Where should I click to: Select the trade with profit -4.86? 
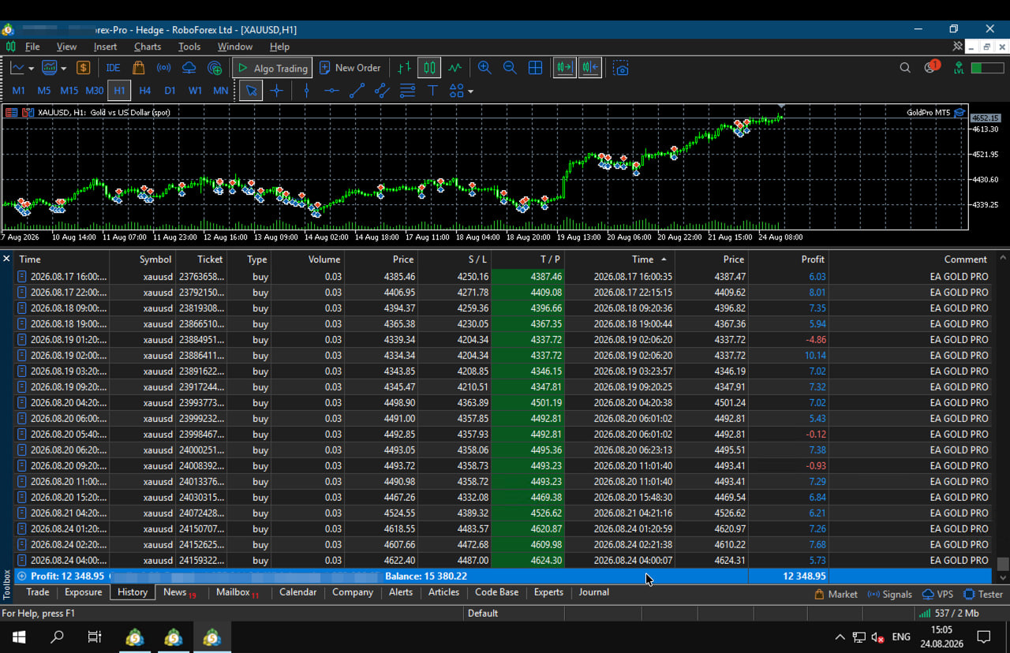point(503,339)
